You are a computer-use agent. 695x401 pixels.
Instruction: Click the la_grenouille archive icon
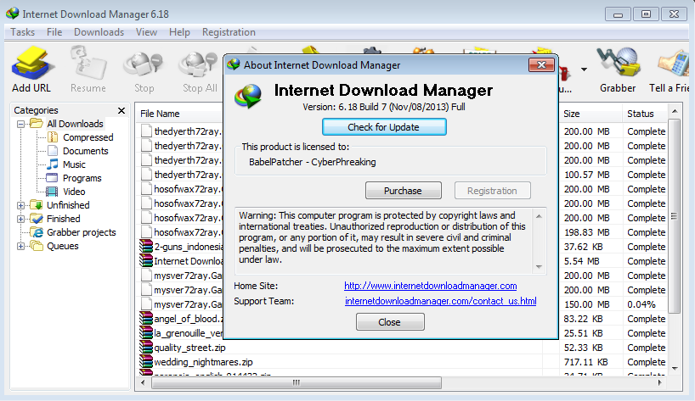tap(146, 333)
